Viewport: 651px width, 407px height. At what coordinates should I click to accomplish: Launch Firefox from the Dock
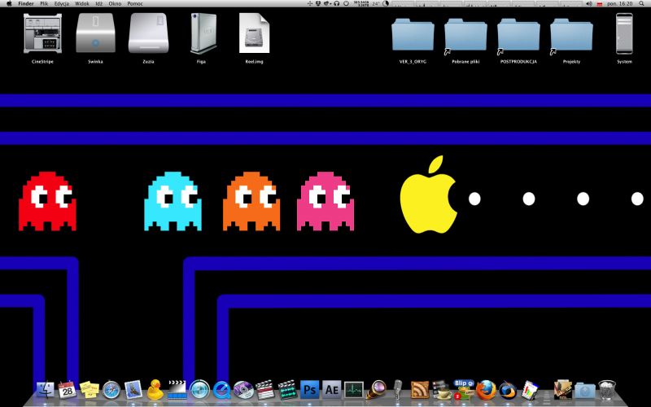pos(486,390)
